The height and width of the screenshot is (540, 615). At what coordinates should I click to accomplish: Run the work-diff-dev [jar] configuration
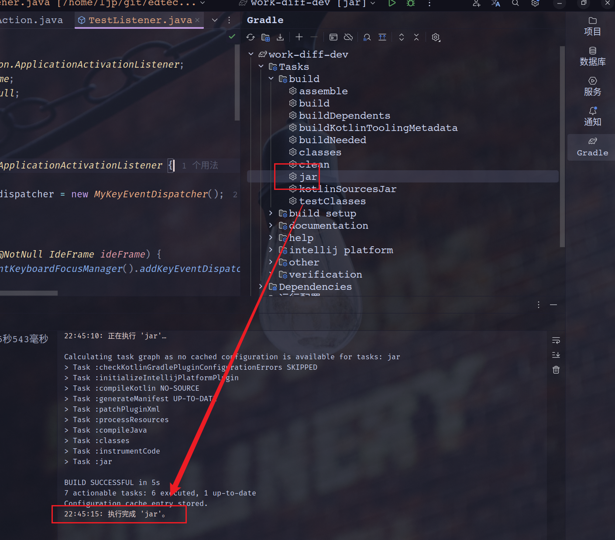(x=392, y=3)
